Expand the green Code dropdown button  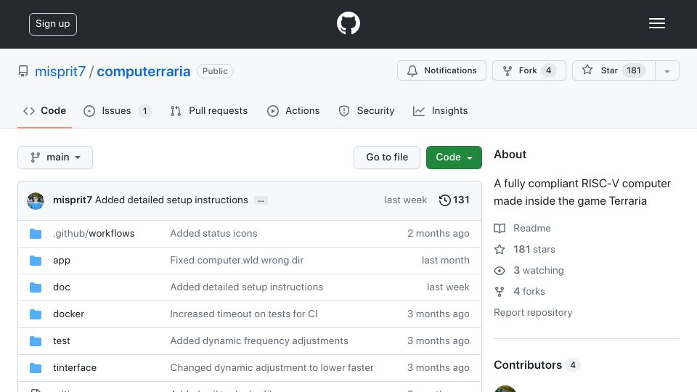454,158
